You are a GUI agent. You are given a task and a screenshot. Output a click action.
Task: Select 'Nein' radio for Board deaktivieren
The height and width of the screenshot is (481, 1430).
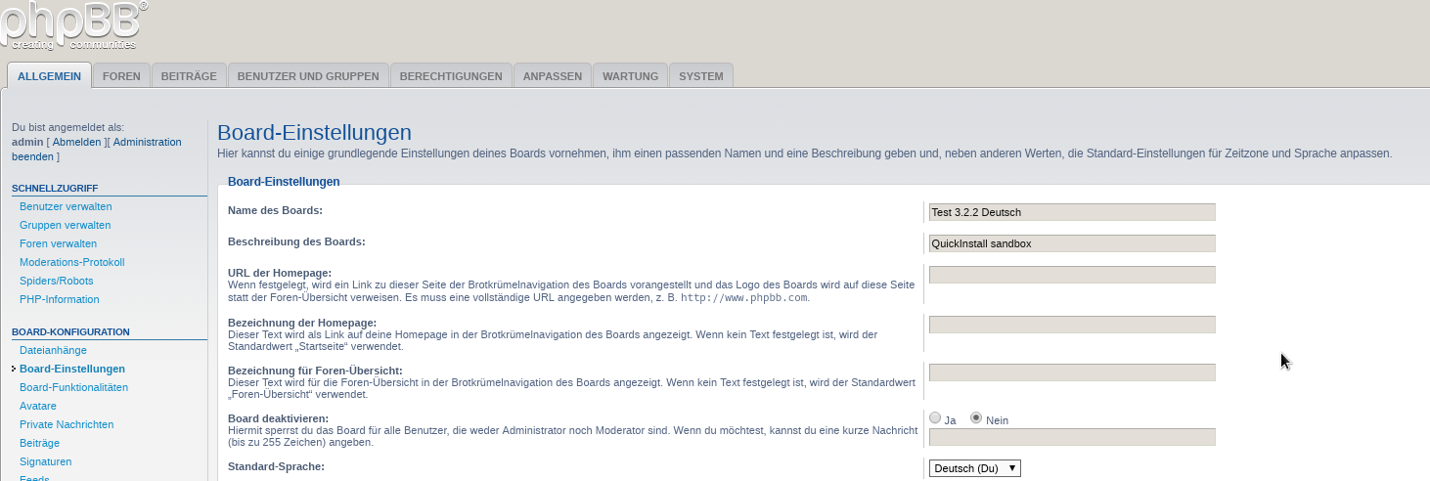click(x=976, y=418)
